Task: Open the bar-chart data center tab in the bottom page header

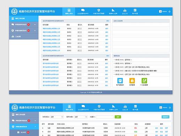Action: click(113, 107)
